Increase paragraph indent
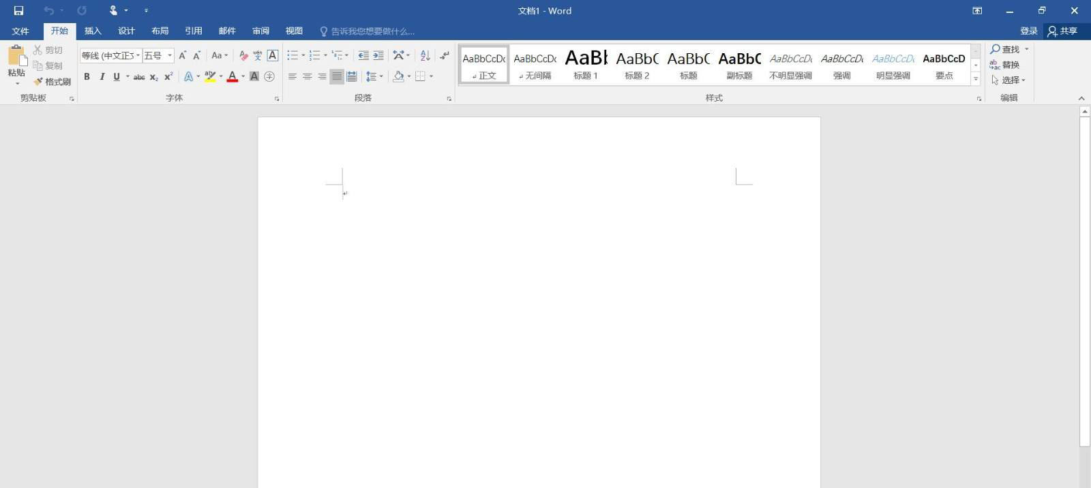The height and width of the screenshot is (488, 1091). [x=378, y=55]
